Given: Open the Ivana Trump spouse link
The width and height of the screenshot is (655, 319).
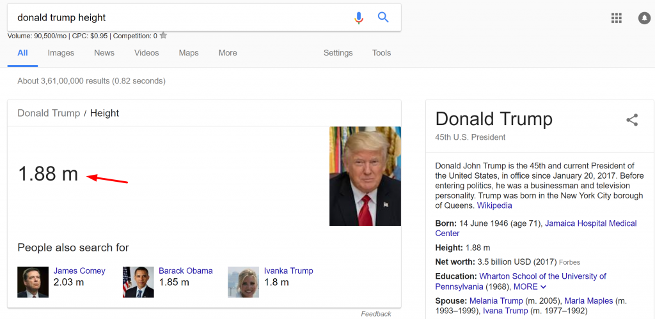Looking at the screenshot, I should (x=506, y=311).
